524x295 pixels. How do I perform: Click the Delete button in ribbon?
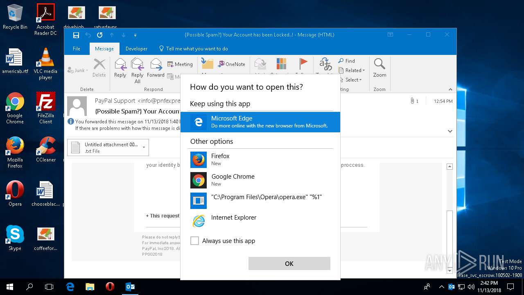tap(99, 68)
